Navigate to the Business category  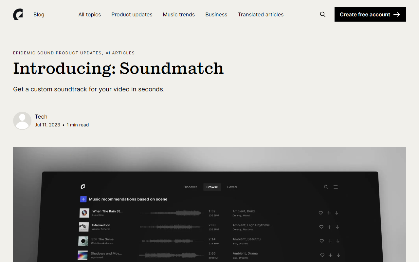(x=216, y=14)
